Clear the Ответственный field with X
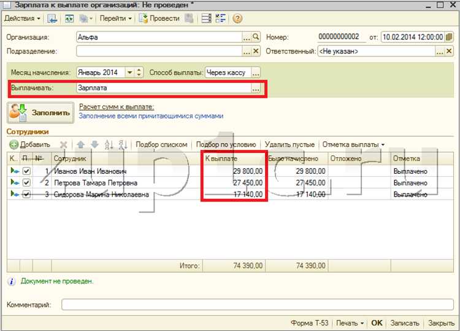The width and height of the screenshot is (460, 331). pyautogui.click(x=449, y=52)
